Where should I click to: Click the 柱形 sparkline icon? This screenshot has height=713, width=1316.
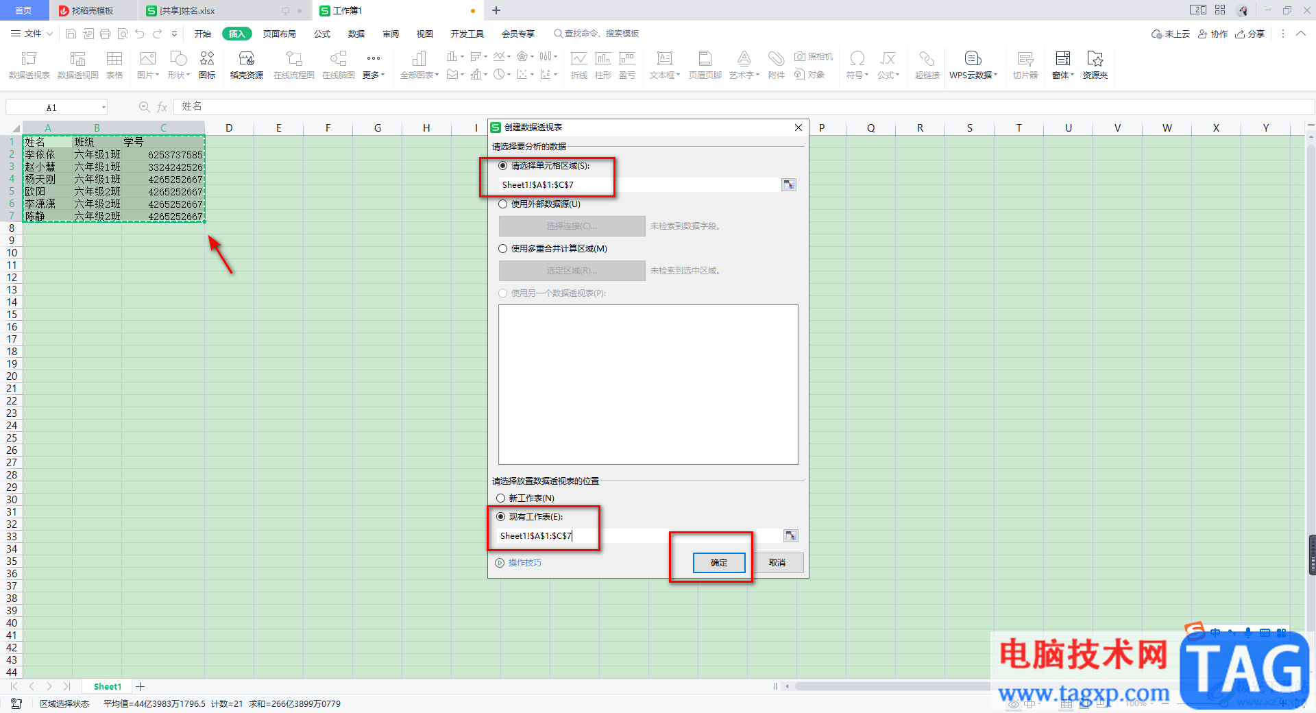coord(603,65)
